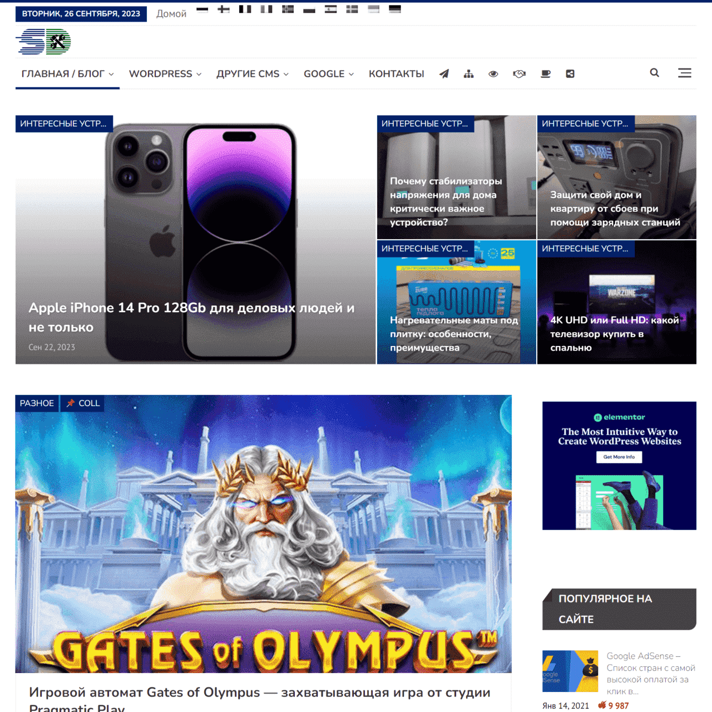Open Нагревательные маты под плитку article
Screen dimensions: 712x712
(x=454, y=334)
